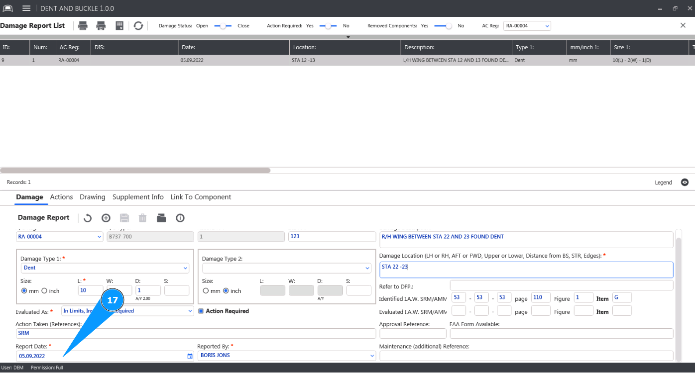
Task: Click the Excel export icon
Action: 119,26
